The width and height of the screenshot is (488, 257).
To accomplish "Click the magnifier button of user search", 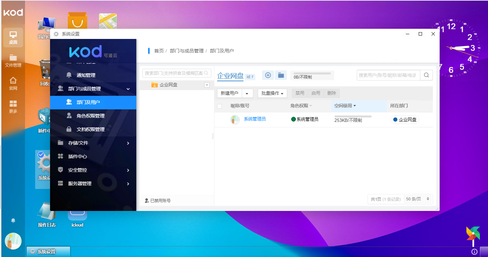I will [426, 75].
